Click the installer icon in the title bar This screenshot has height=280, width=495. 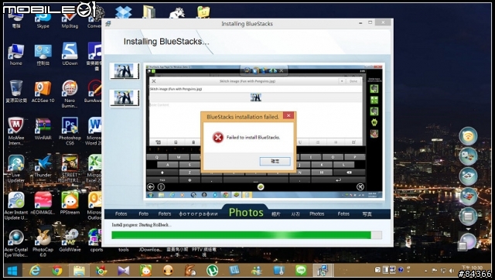click(108, 24)
